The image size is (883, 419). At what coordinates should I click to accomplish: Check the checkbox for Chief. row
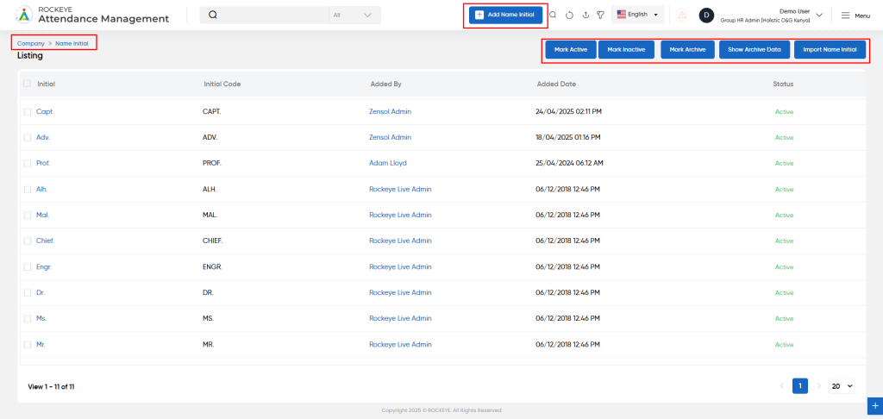click(x=28, y=241)
